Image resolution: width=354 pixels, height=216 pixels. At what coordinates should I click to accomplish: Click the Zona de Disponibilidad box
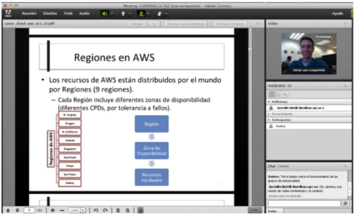[x=152, y=151]
